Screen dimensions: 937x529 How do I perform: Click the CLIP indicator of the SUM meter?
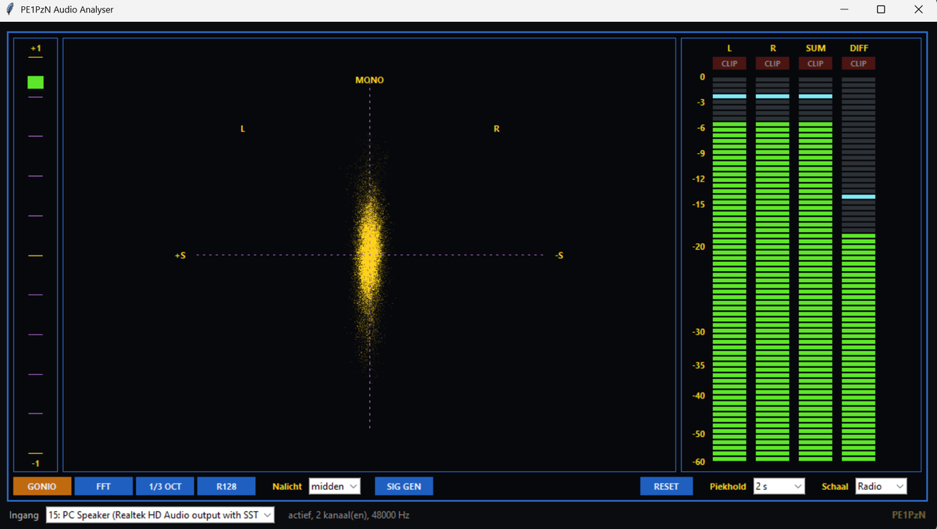[x=815, y=63]
